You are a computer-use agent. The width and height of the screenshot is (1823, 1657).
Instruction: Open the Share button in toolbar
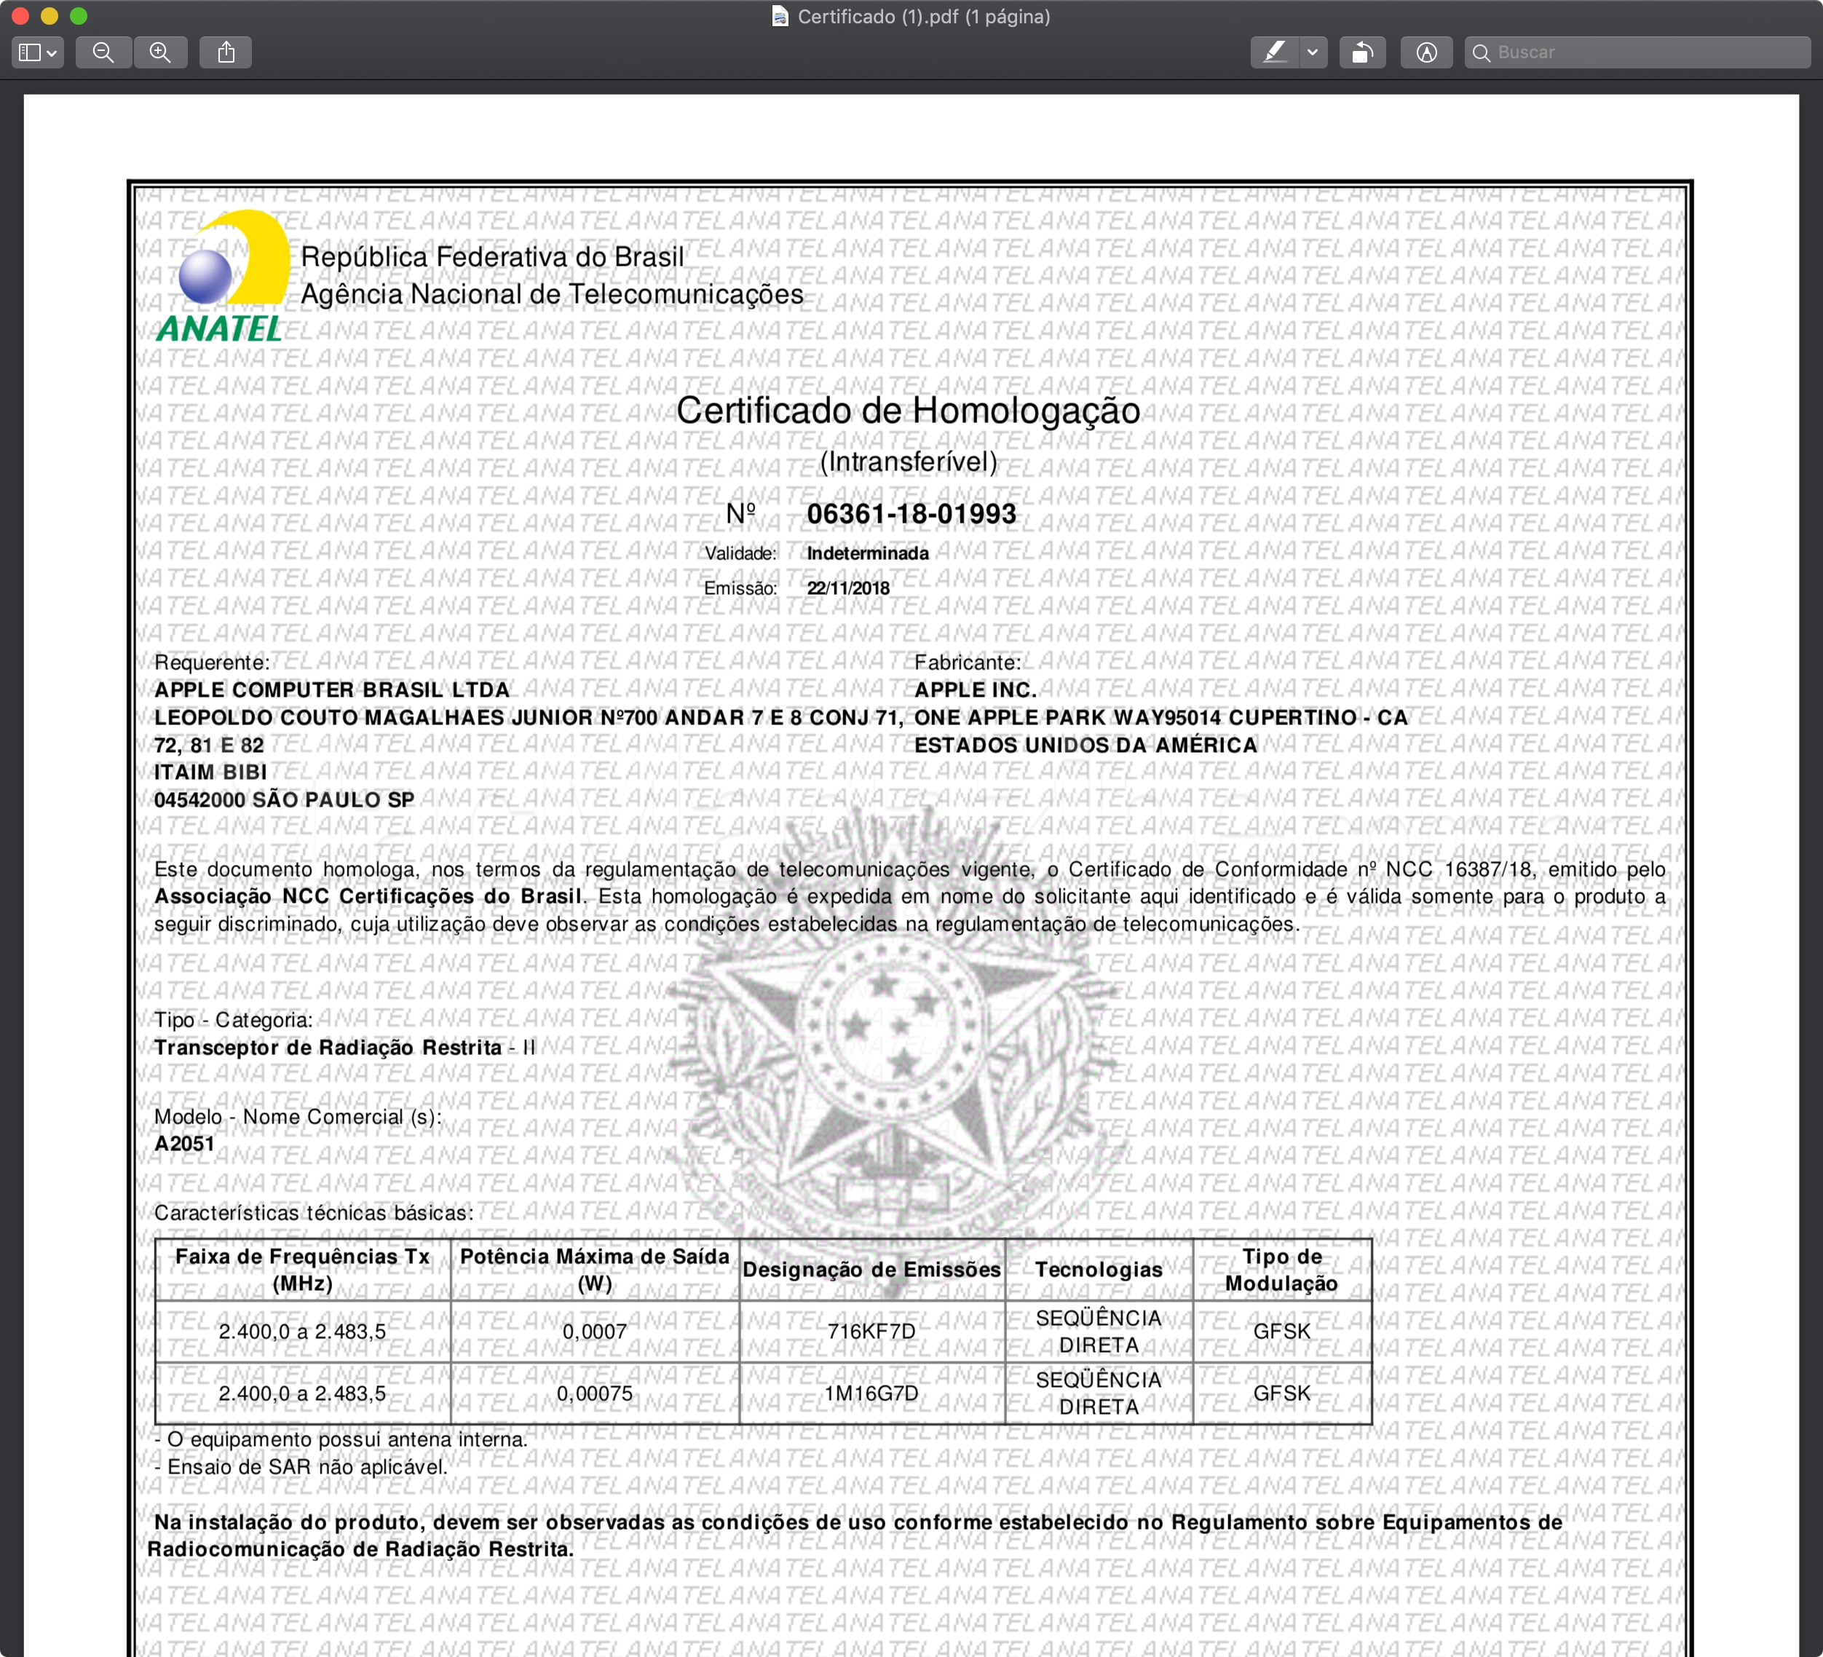[226, 52]
